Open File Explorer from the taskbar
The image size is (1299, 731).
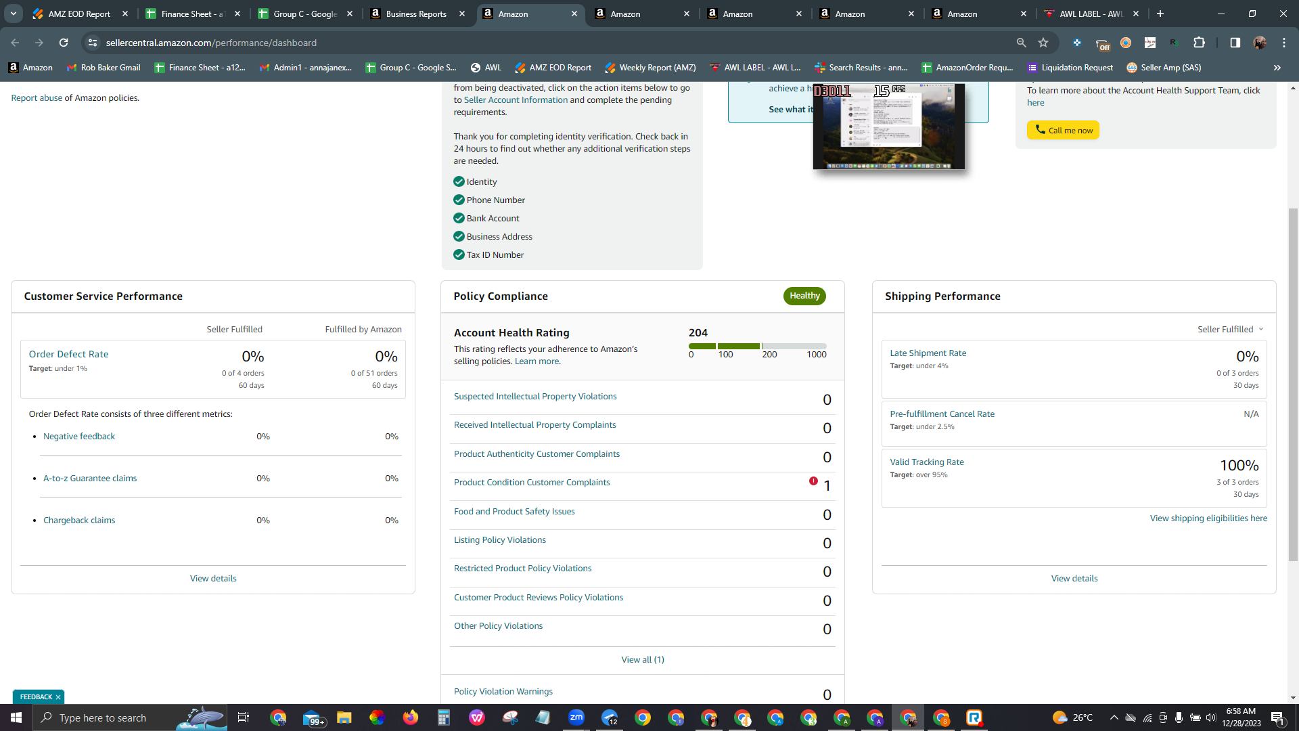(x=344, y=717)
